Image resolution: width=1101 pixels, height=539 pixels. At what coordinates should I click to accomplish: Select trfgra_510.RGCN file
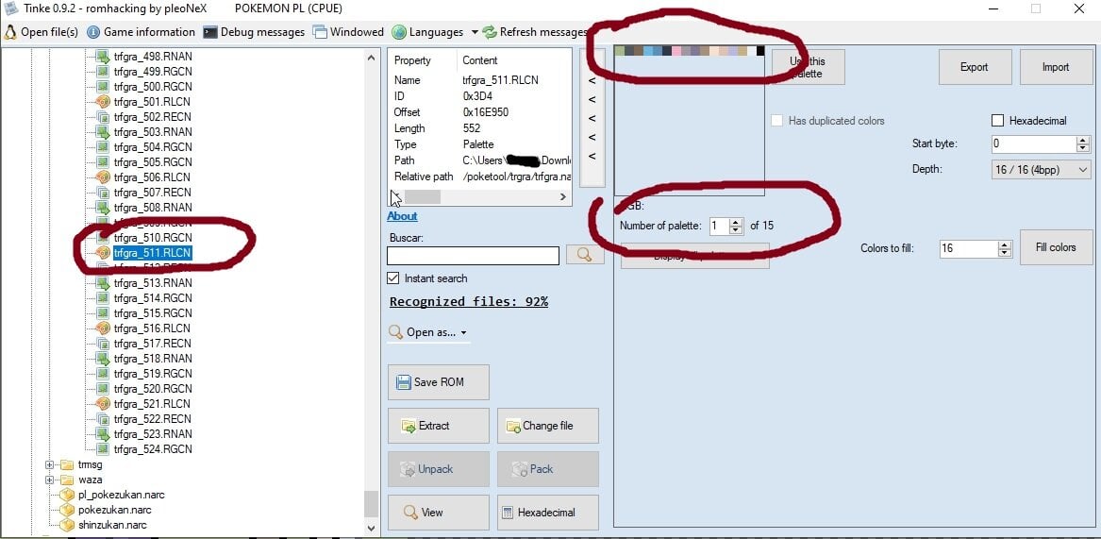coord(153,238)
